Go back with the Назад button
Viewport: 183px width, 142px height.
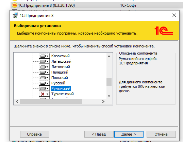pyautogui.click(x=99, y=134)
